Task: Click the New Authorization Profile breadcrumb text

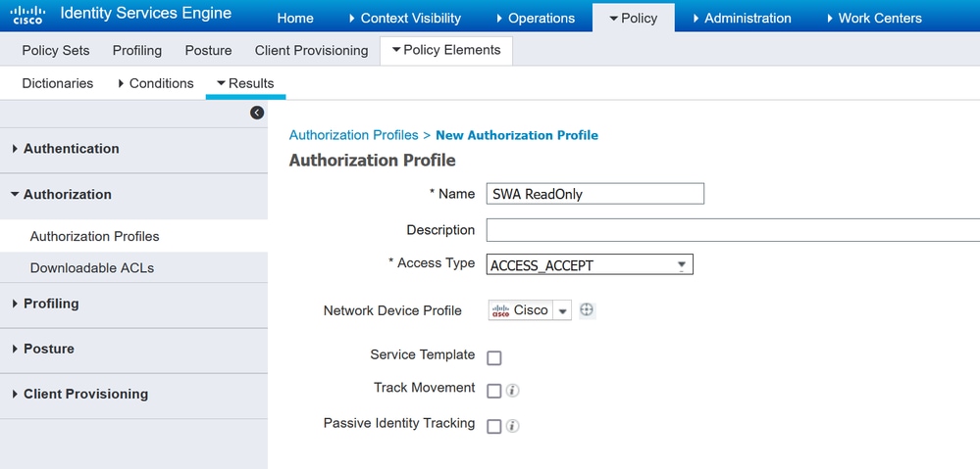Action: 517,135
